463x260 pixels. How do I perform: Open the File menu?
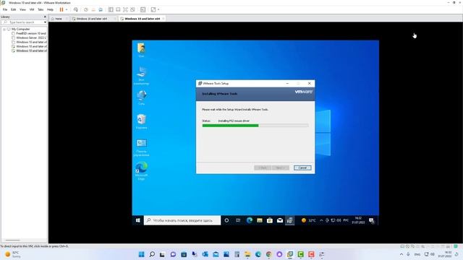click(x=5, y=9)
